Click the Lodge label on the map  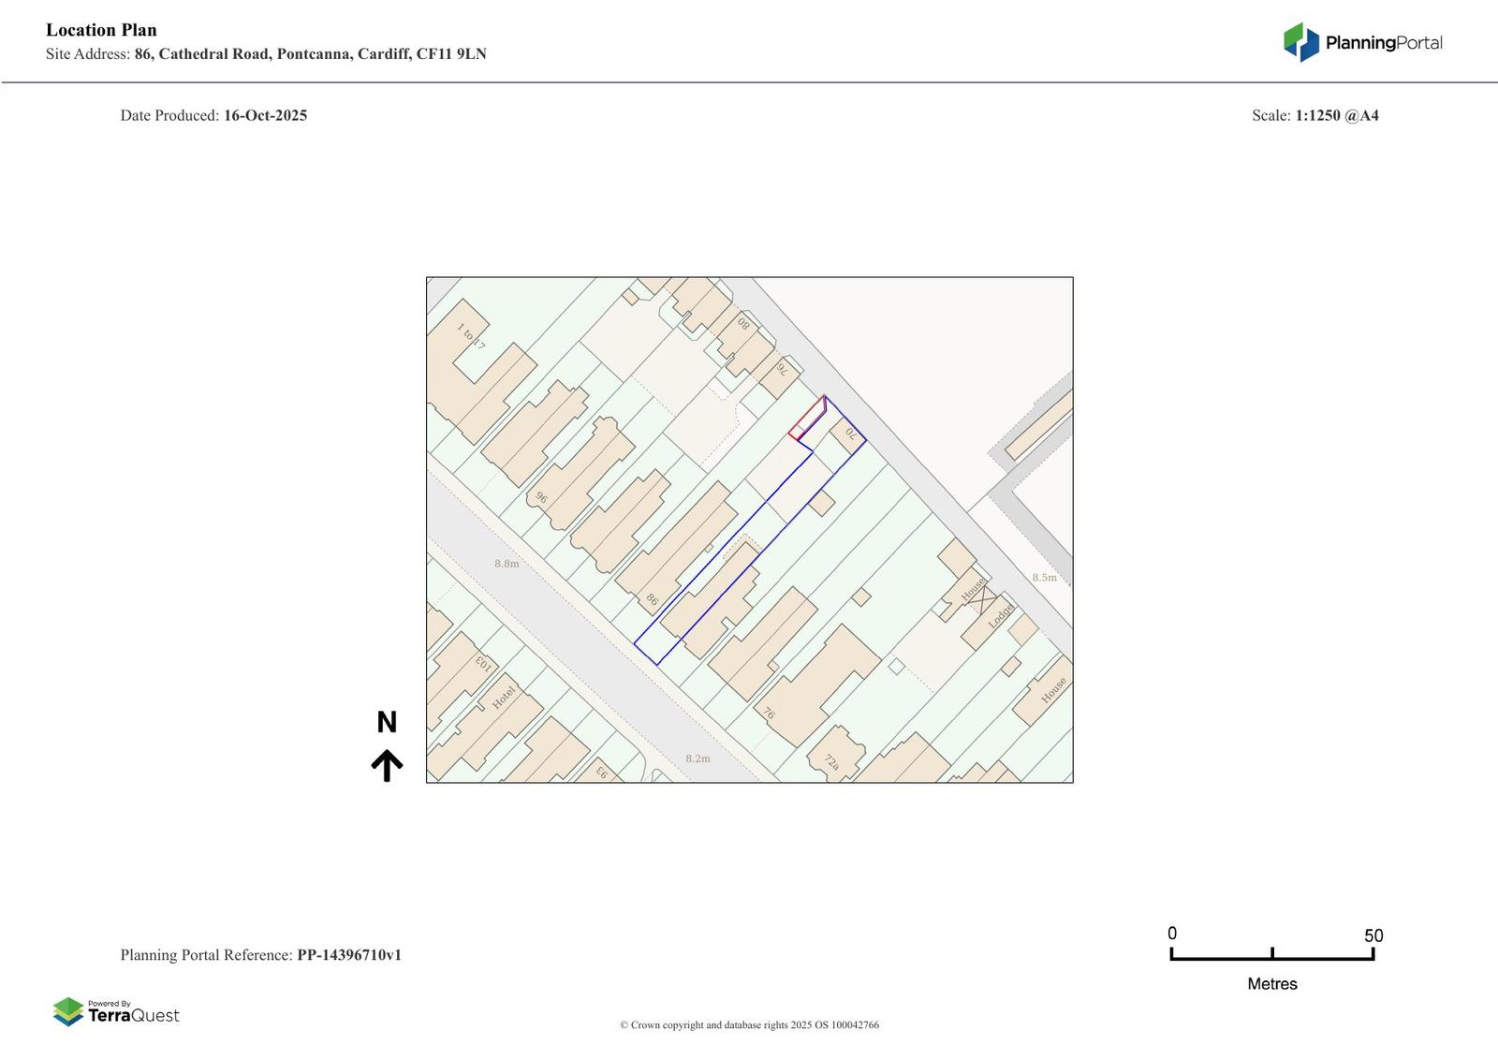click(x=1000, y=615)
